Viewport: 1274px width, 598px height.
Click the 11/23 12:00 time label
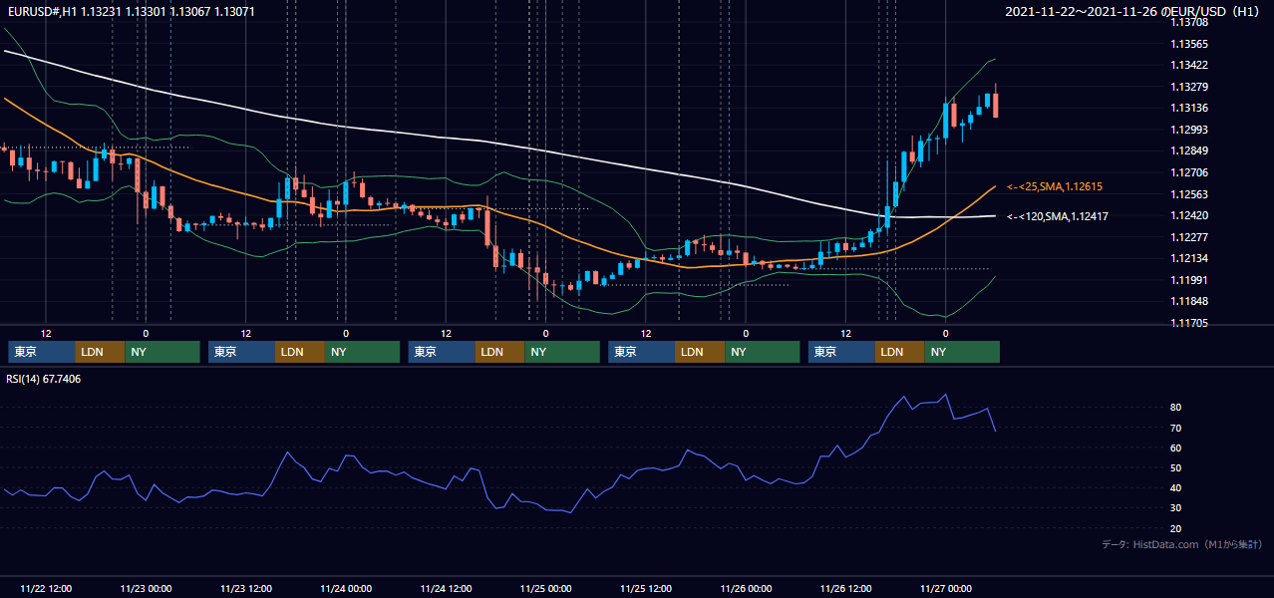(x=245, y=588)
